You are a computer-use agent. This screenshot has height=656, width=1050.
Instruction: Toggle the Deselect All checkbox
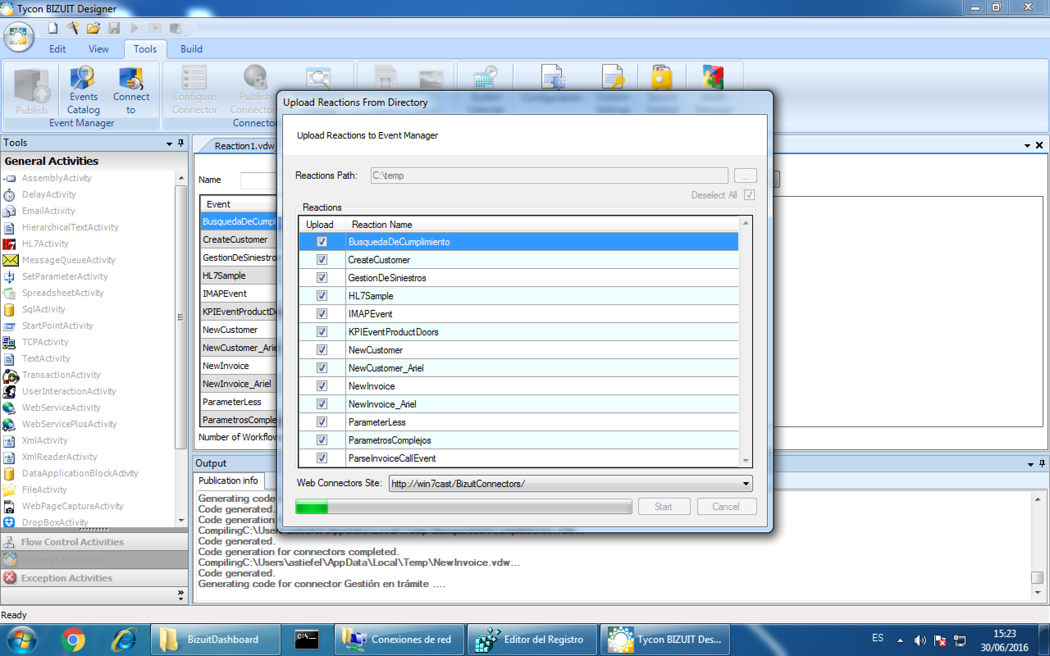point(749,195)
